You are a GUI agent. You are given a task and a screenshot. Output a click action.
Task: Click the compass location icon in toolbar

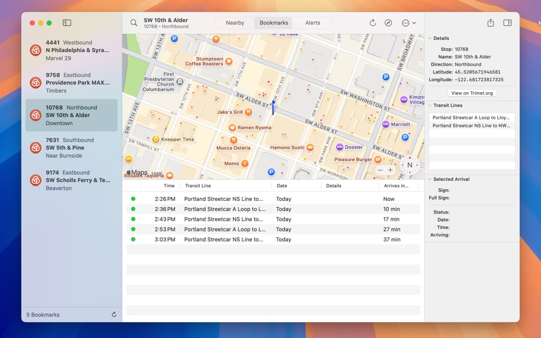click(388, 23)
